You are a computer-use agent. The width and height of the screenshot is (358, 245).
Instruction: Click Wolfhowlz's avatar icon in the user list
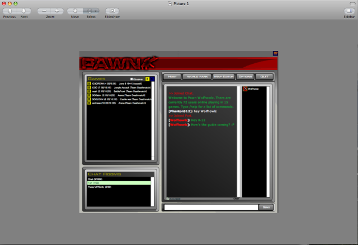point(245,89)
